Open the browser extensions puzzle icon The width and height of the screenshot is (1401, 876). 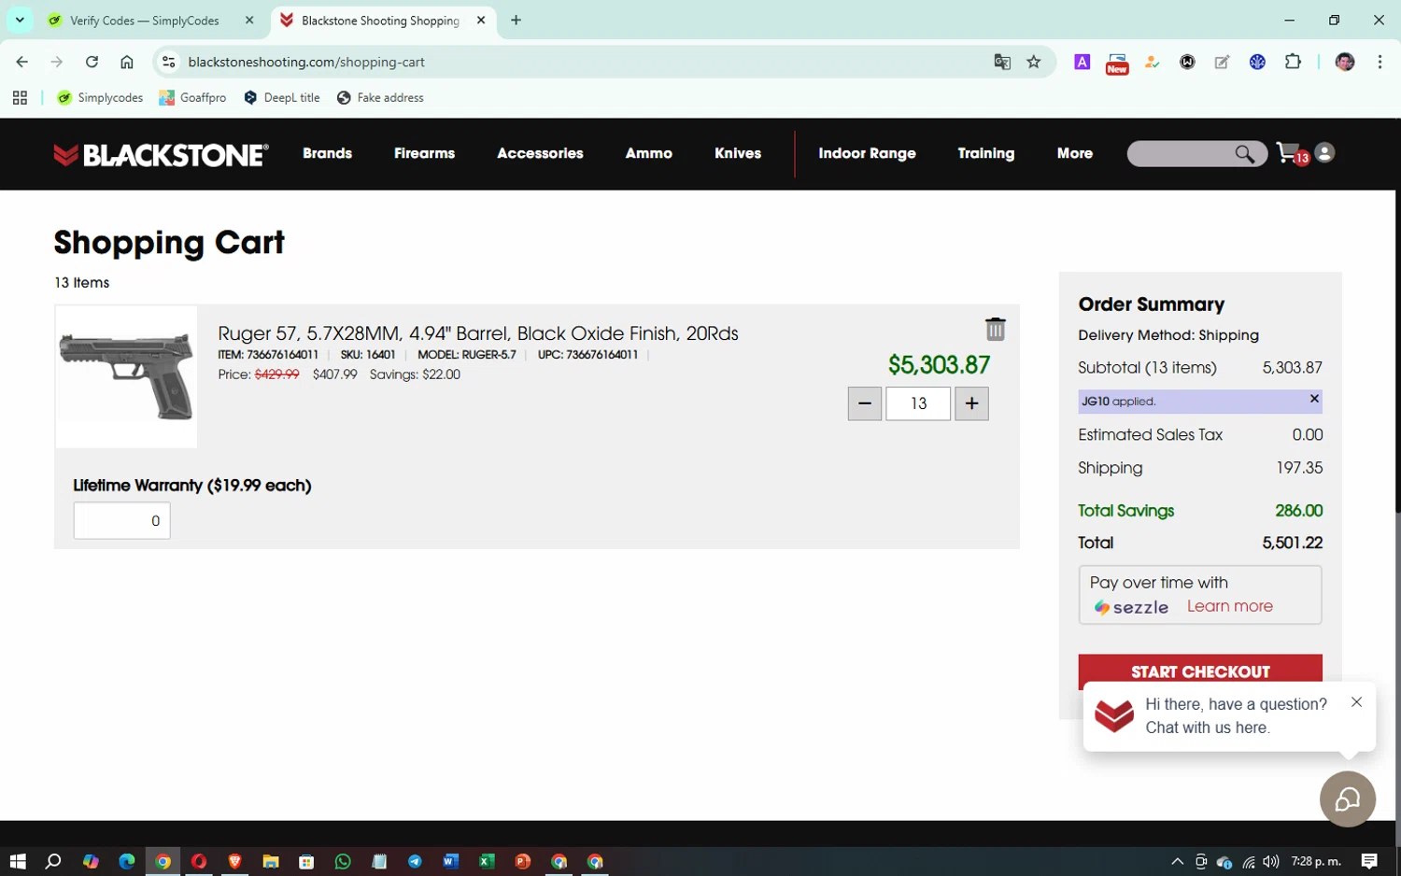click(1293, 62)
